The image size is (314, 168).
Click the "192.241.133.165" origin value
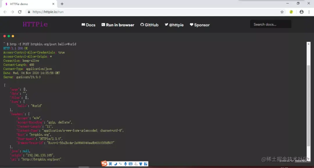point(40,155)
